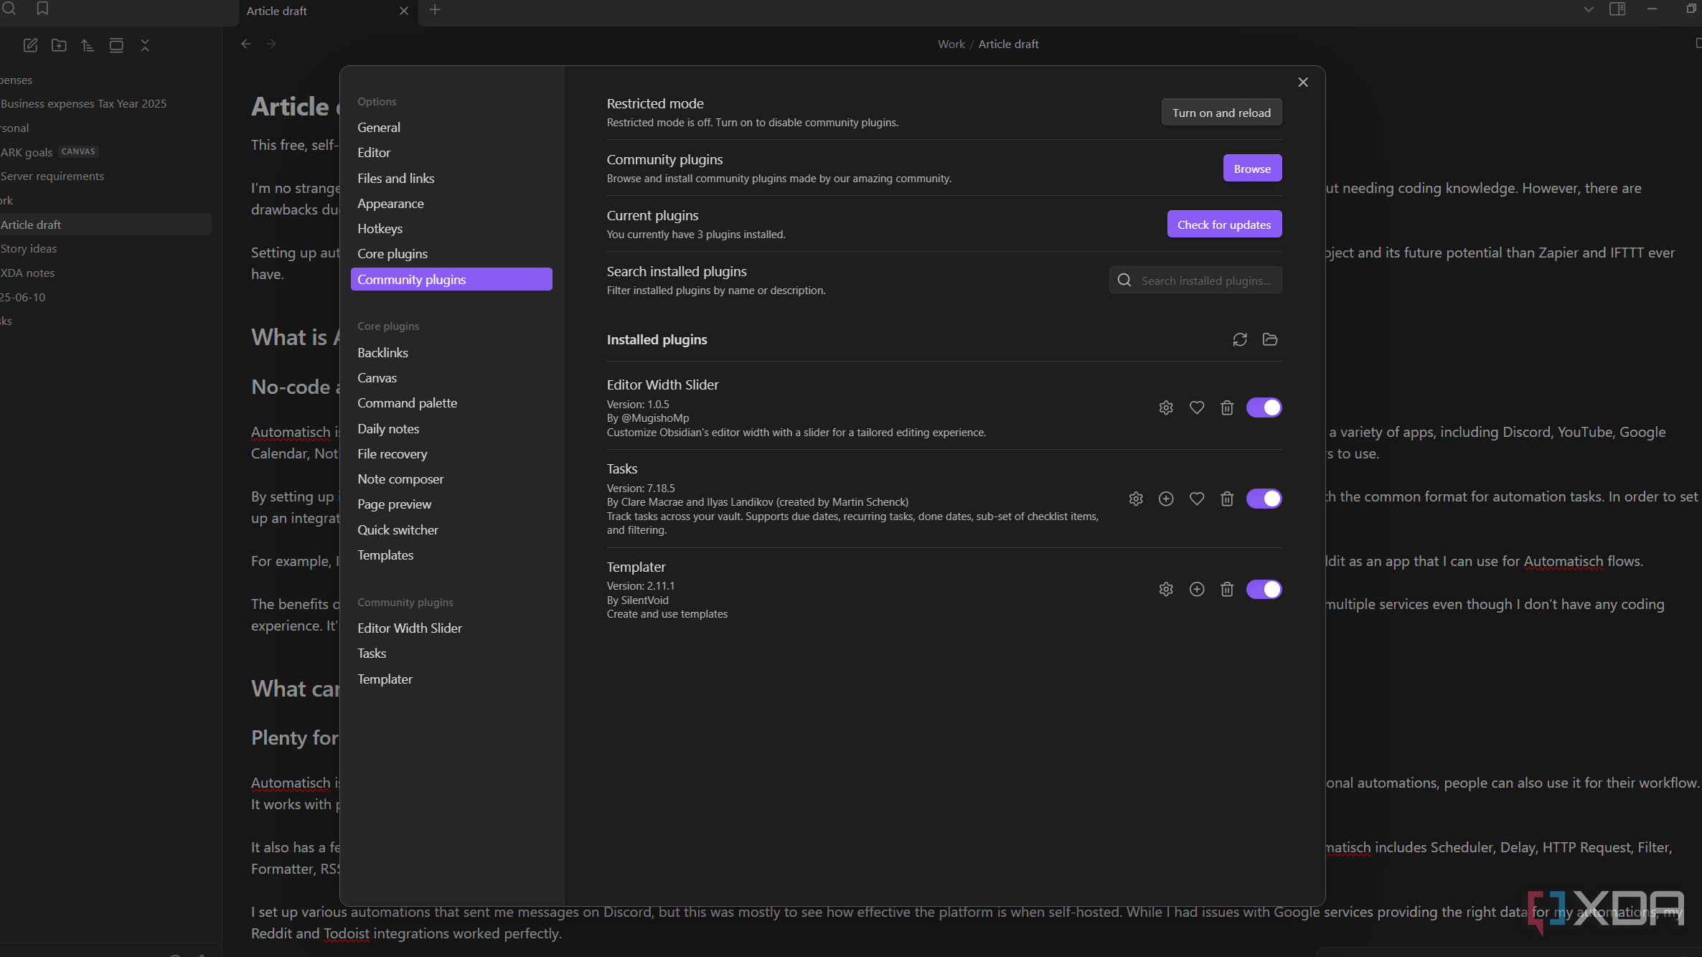Navigate back with the arrow
Viewport: 1702px width, 957px height.
(x=246, y=44)
